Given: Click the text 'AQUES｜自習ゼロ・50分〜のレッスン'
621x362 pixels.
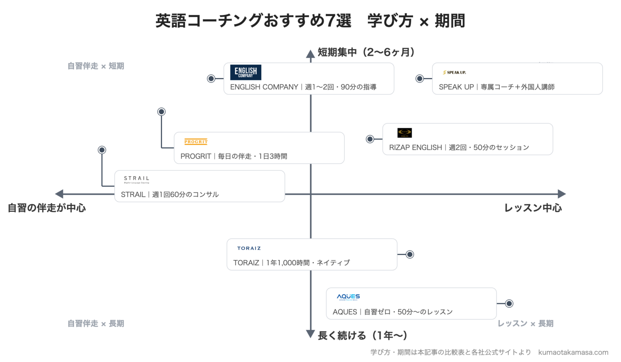Looking at the screenshot, I should [x=392, y=312].
